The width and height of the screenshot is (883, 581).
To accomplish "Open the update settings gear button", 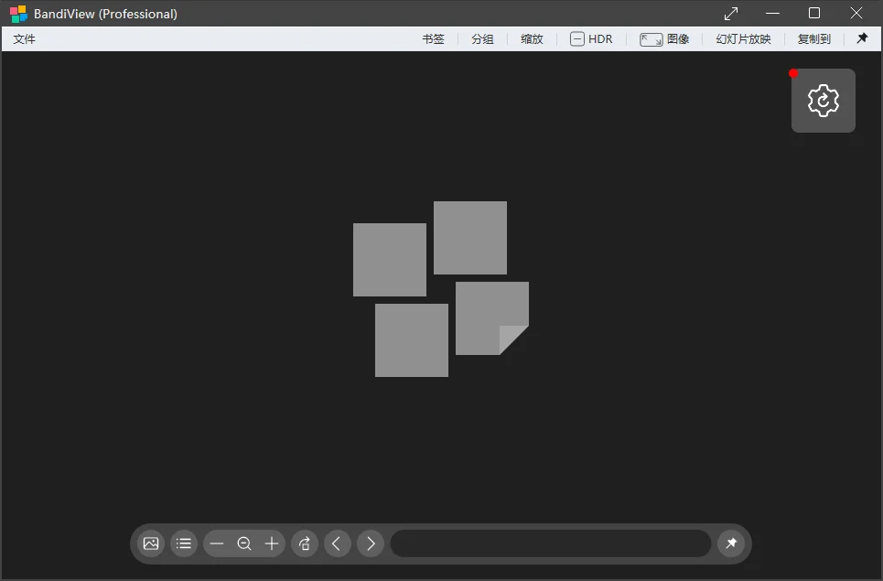I will click(x=824, y=101).
